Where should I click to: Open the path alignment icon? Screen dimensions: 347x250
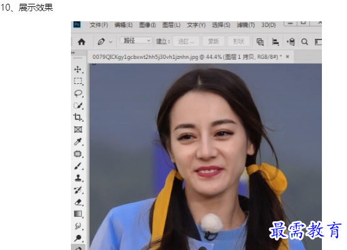pyautogui.click(x=275, y=42)
